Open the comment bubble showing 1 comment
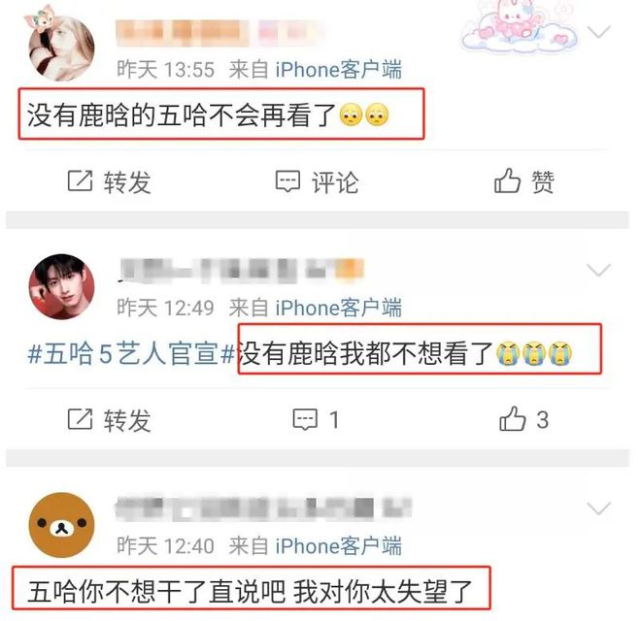Image resolution: width=641 pixels, height=621 pixels. click(x=305, y=419)
